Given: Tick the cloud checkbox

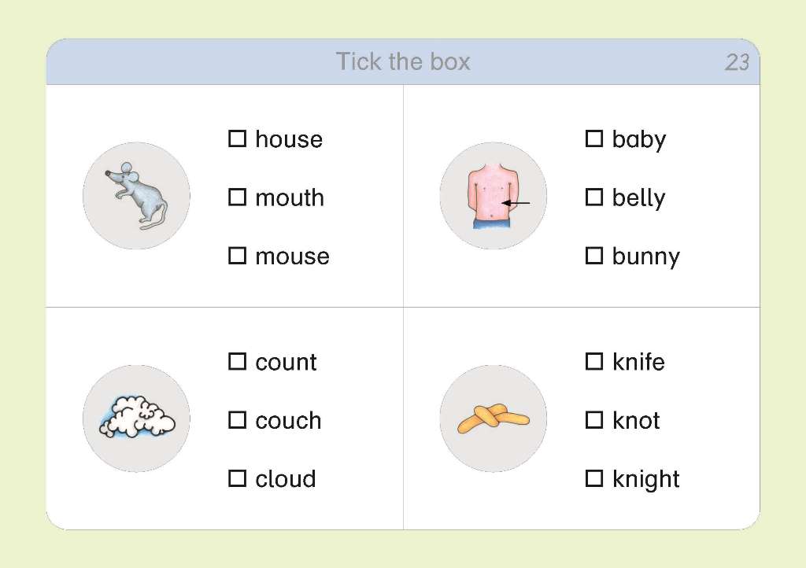Looking at the screenshot, I should [x=237, y=478].
